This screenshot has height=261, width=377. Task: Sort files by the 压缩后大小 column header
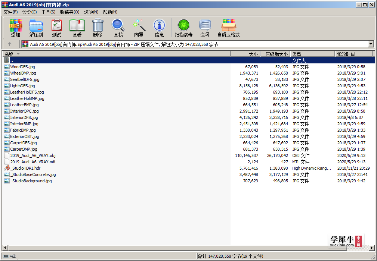pyautogui.click(x=275, y=54)
